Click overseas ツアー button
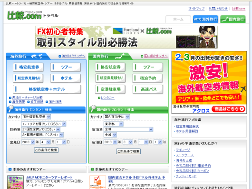Screen dimensions: 252x189 (66, 67)
